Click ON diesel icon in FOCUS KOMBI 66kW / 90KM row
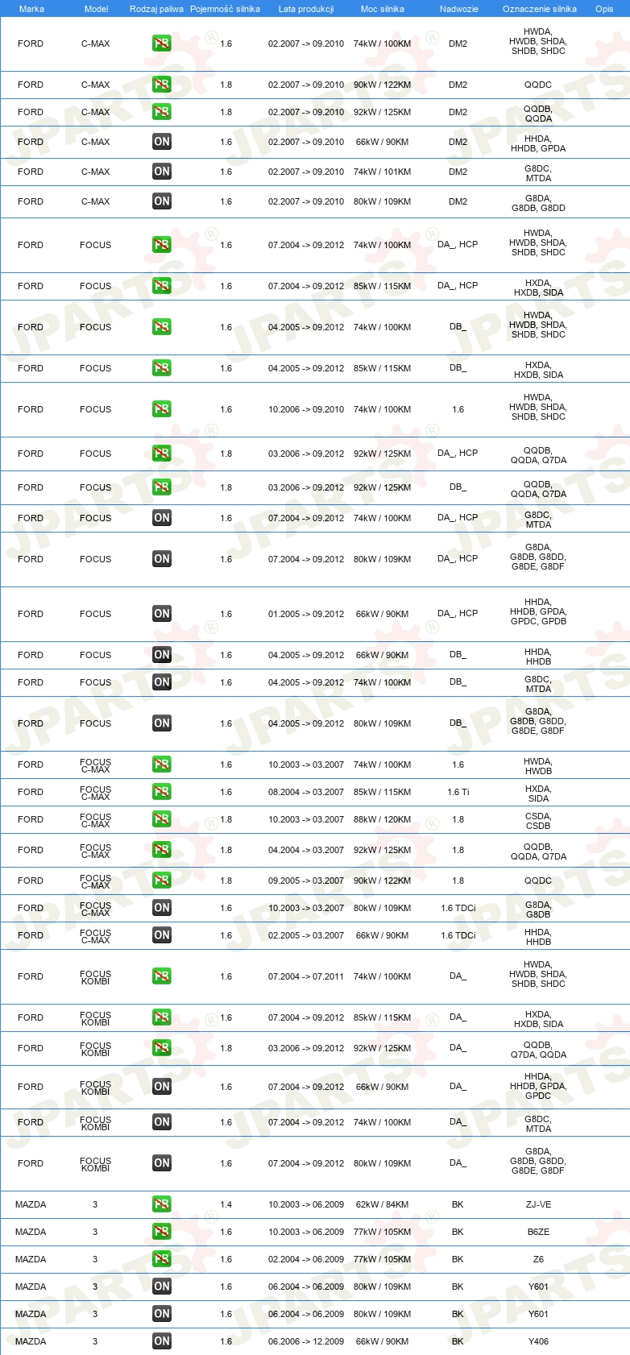The image size is (630, 1355). [162, 1087]
